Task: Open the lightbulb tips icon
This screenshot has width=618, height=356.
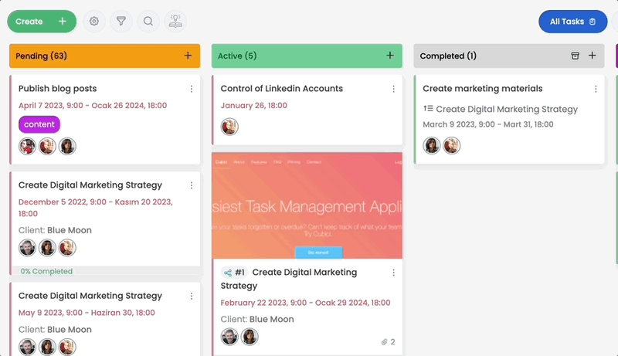Action: (x=175, y=22)
